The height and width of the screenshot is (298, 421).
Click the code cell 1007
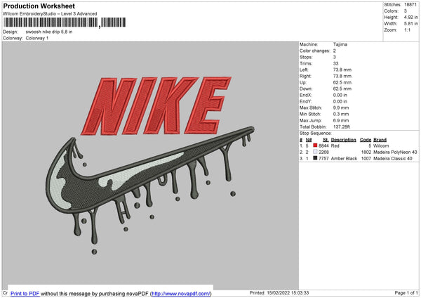[x=366, y=159]
